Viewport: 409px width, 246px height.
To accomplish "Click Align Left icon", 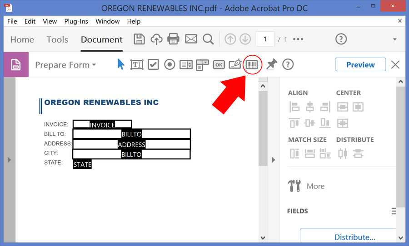I will click(x=294, y=107).
